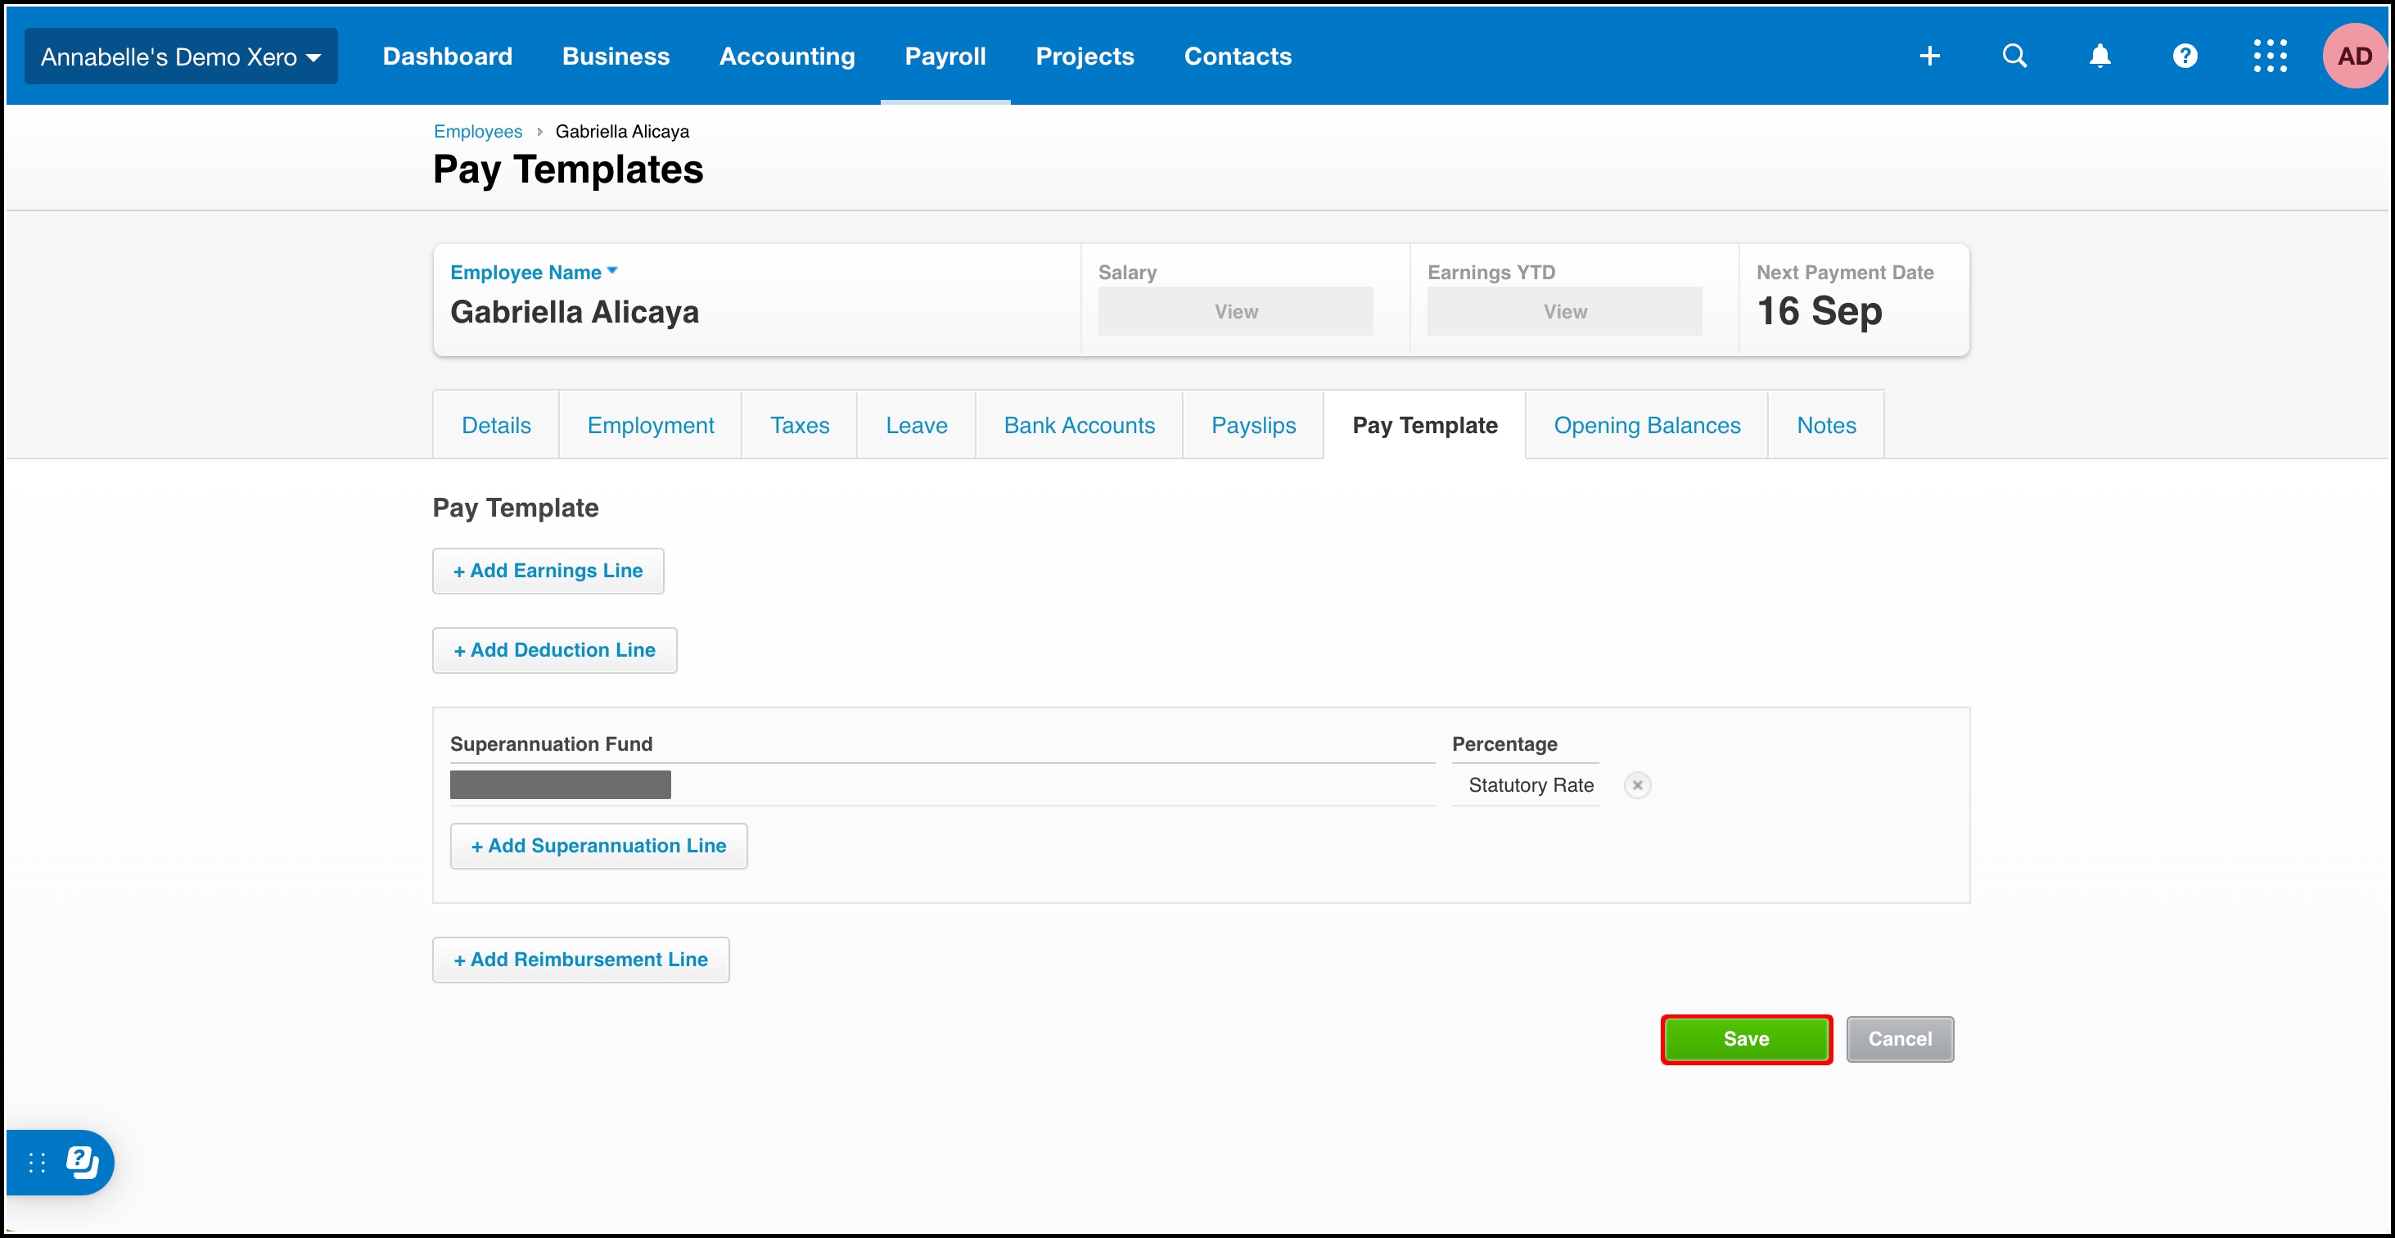Open the notifications bell
2395x1238 pixels.
coord(2100,56)
